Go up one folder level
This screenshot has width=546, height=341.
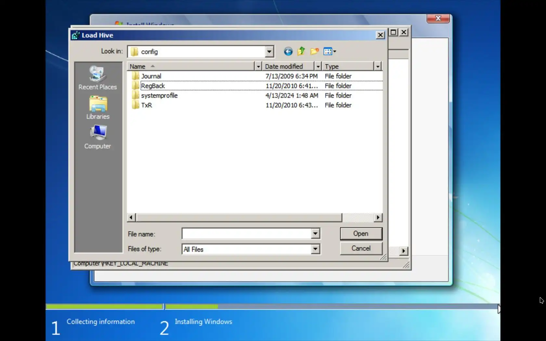tap(301, 51)
